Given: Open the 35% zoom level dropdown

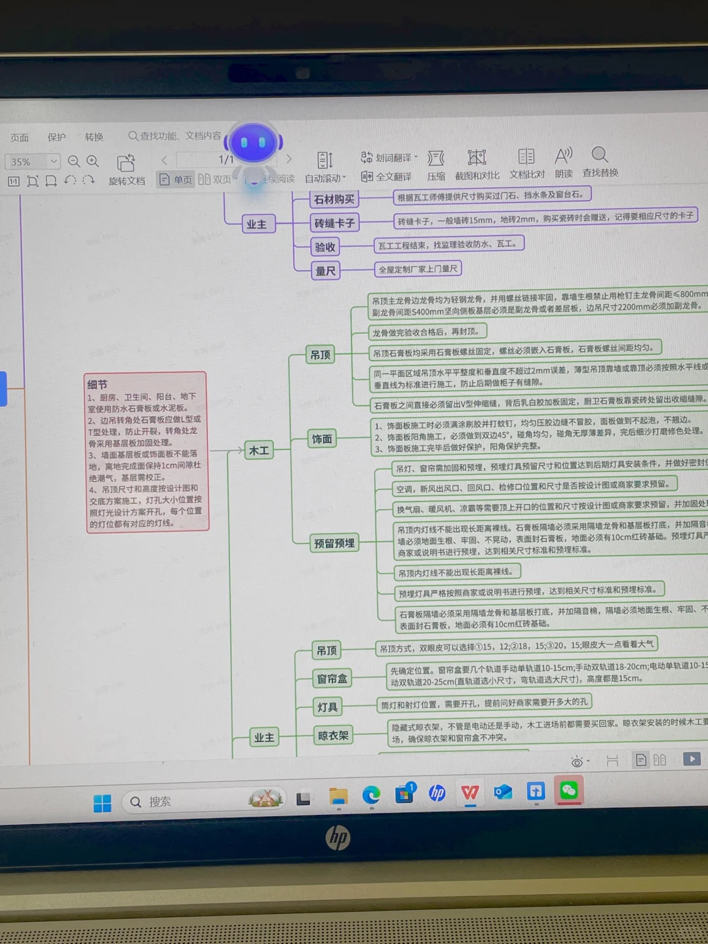Looking at the screenshot, I should 54,161.
